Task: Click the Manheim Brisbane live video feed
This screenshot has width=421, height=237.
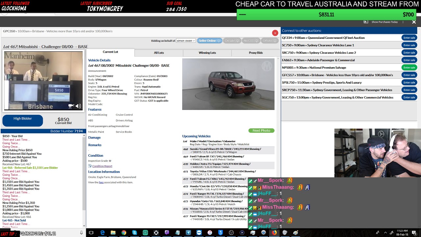Action: coord(43,81)
